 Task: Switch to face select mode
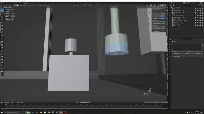tap(18, 5)
